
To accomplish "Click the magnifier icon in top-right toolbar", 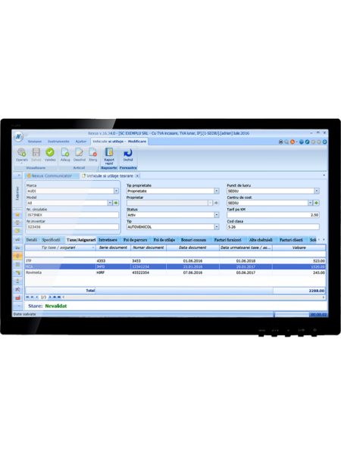I will coord(286,142).
